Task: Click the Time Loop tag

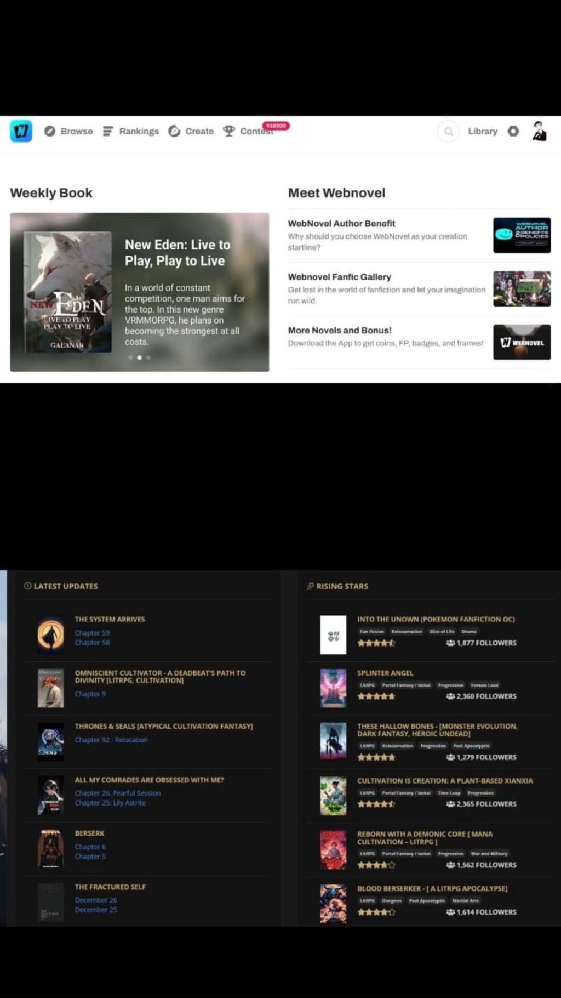Action: point(448,793)
